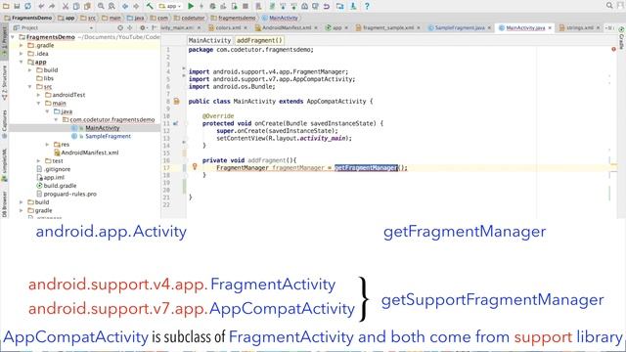The height and width of the screenshot is (352, 626).
Task: Click the Redo arrow in toolbar
Action: pos(52,6)
